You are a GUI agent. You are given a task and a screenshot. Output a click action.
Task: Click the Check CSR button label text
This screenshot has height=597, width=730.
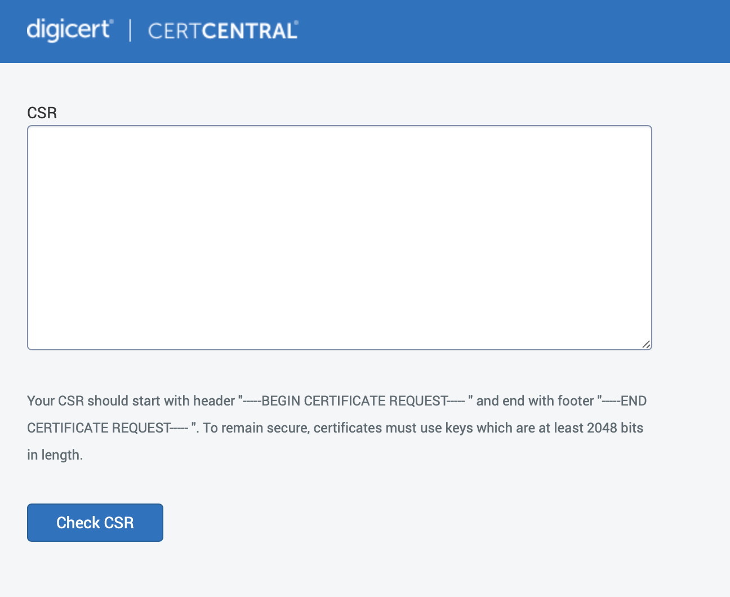coord(95,523)
